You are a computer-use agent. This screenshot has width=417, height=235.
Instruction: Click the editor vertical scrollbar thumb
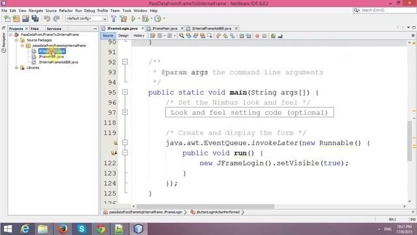[409, 141]
